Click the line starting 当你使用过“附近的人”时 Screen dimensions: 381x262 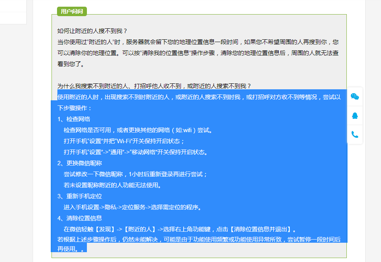click(x=198, y=42)
